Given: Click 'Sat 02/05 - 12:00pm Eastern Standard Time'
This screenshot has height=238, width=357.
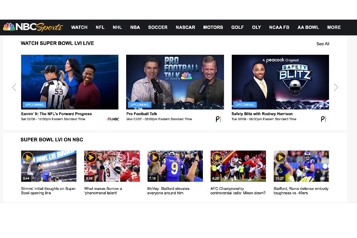Looking at the screenshot, I should [x=53, y=119].
